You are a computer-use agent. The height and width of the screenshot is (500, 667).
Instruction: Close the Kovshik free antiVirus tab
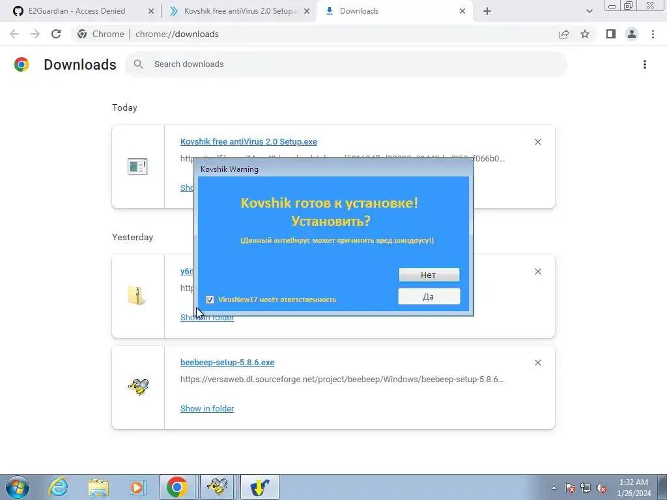click(307, 11)
